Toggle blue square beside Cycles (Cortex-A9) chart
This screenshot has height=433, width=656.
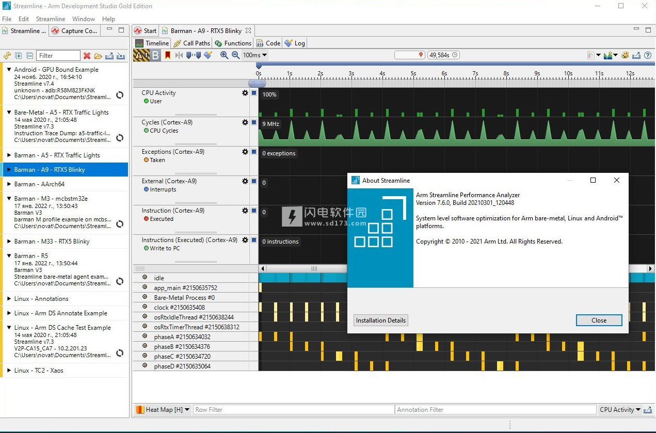click(254, 122)
